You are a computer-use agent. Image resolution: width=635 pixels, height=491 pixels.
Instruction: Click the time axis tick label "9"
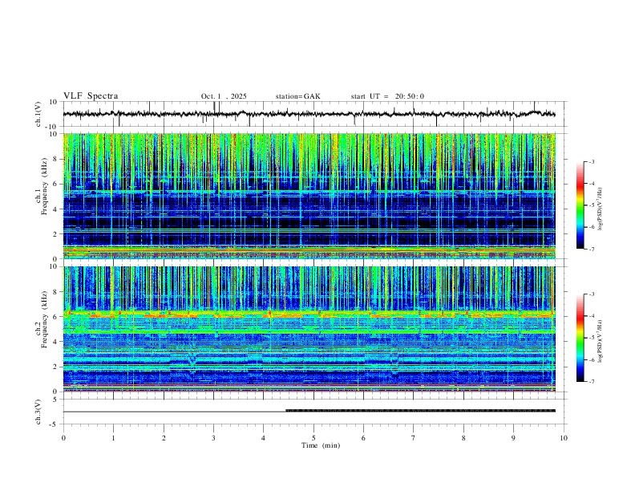tap(513, 438)
